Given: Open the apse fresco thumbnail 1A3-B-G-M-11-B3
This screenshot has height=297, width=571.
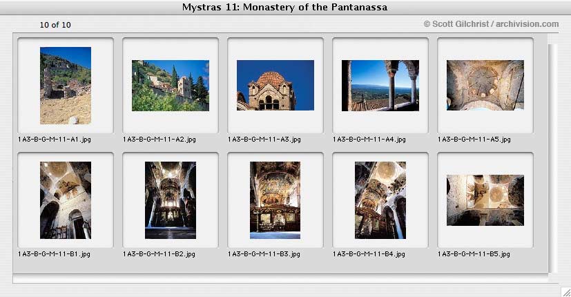Looking at the screenshot, I should pyautogui.click(x=275, y=200).
